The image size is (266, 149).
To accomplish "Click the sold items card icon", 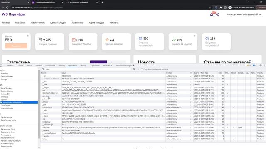I will 40,40.
